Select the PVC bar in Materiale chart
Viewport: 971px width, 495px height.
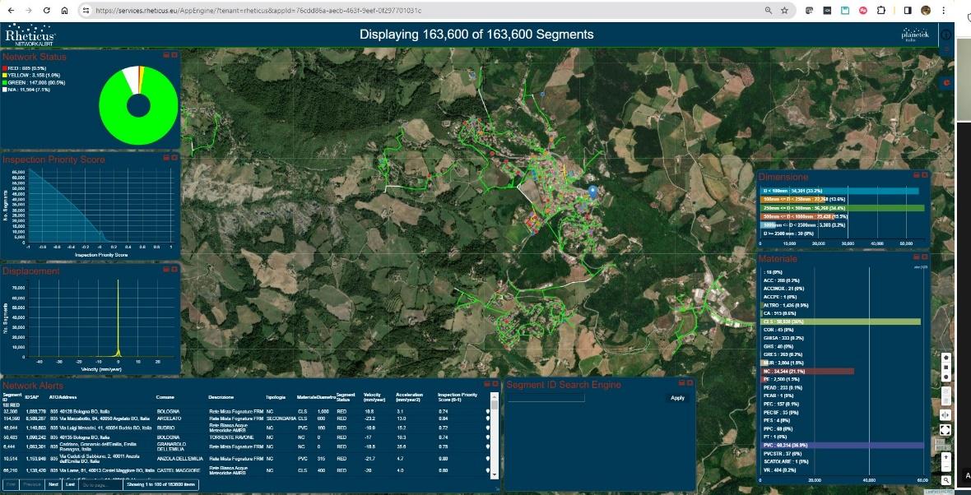point(839,445)
